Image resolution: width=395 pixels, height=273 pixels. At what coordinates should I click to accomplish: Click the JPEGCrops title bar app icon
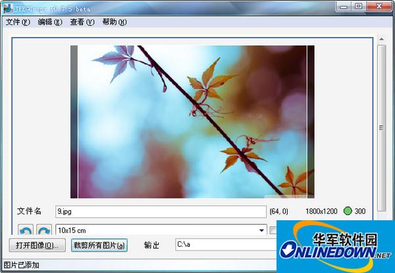click(7, 7)
